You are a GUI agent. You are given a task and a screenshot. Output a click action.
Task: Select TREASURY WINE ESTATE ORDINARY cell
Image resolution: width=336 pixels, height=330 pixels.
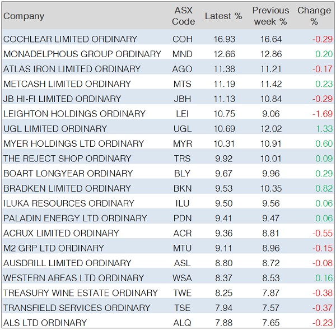81,293
